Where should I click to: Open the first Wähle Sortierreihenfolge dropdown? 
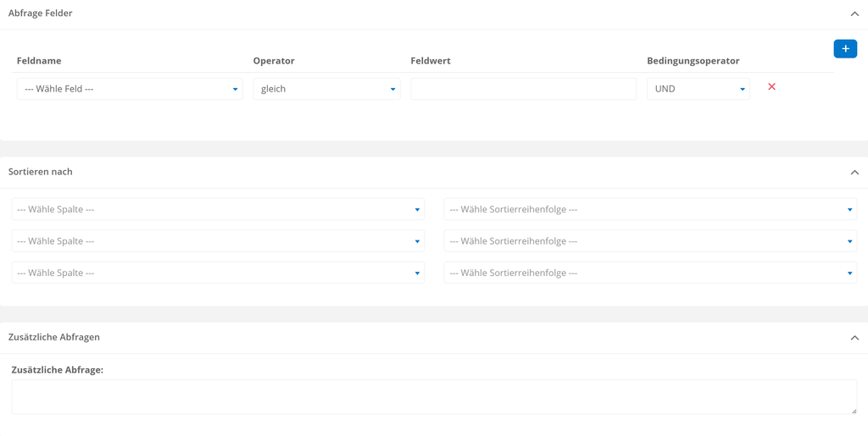pyautogui.click(x=650, y=209)
